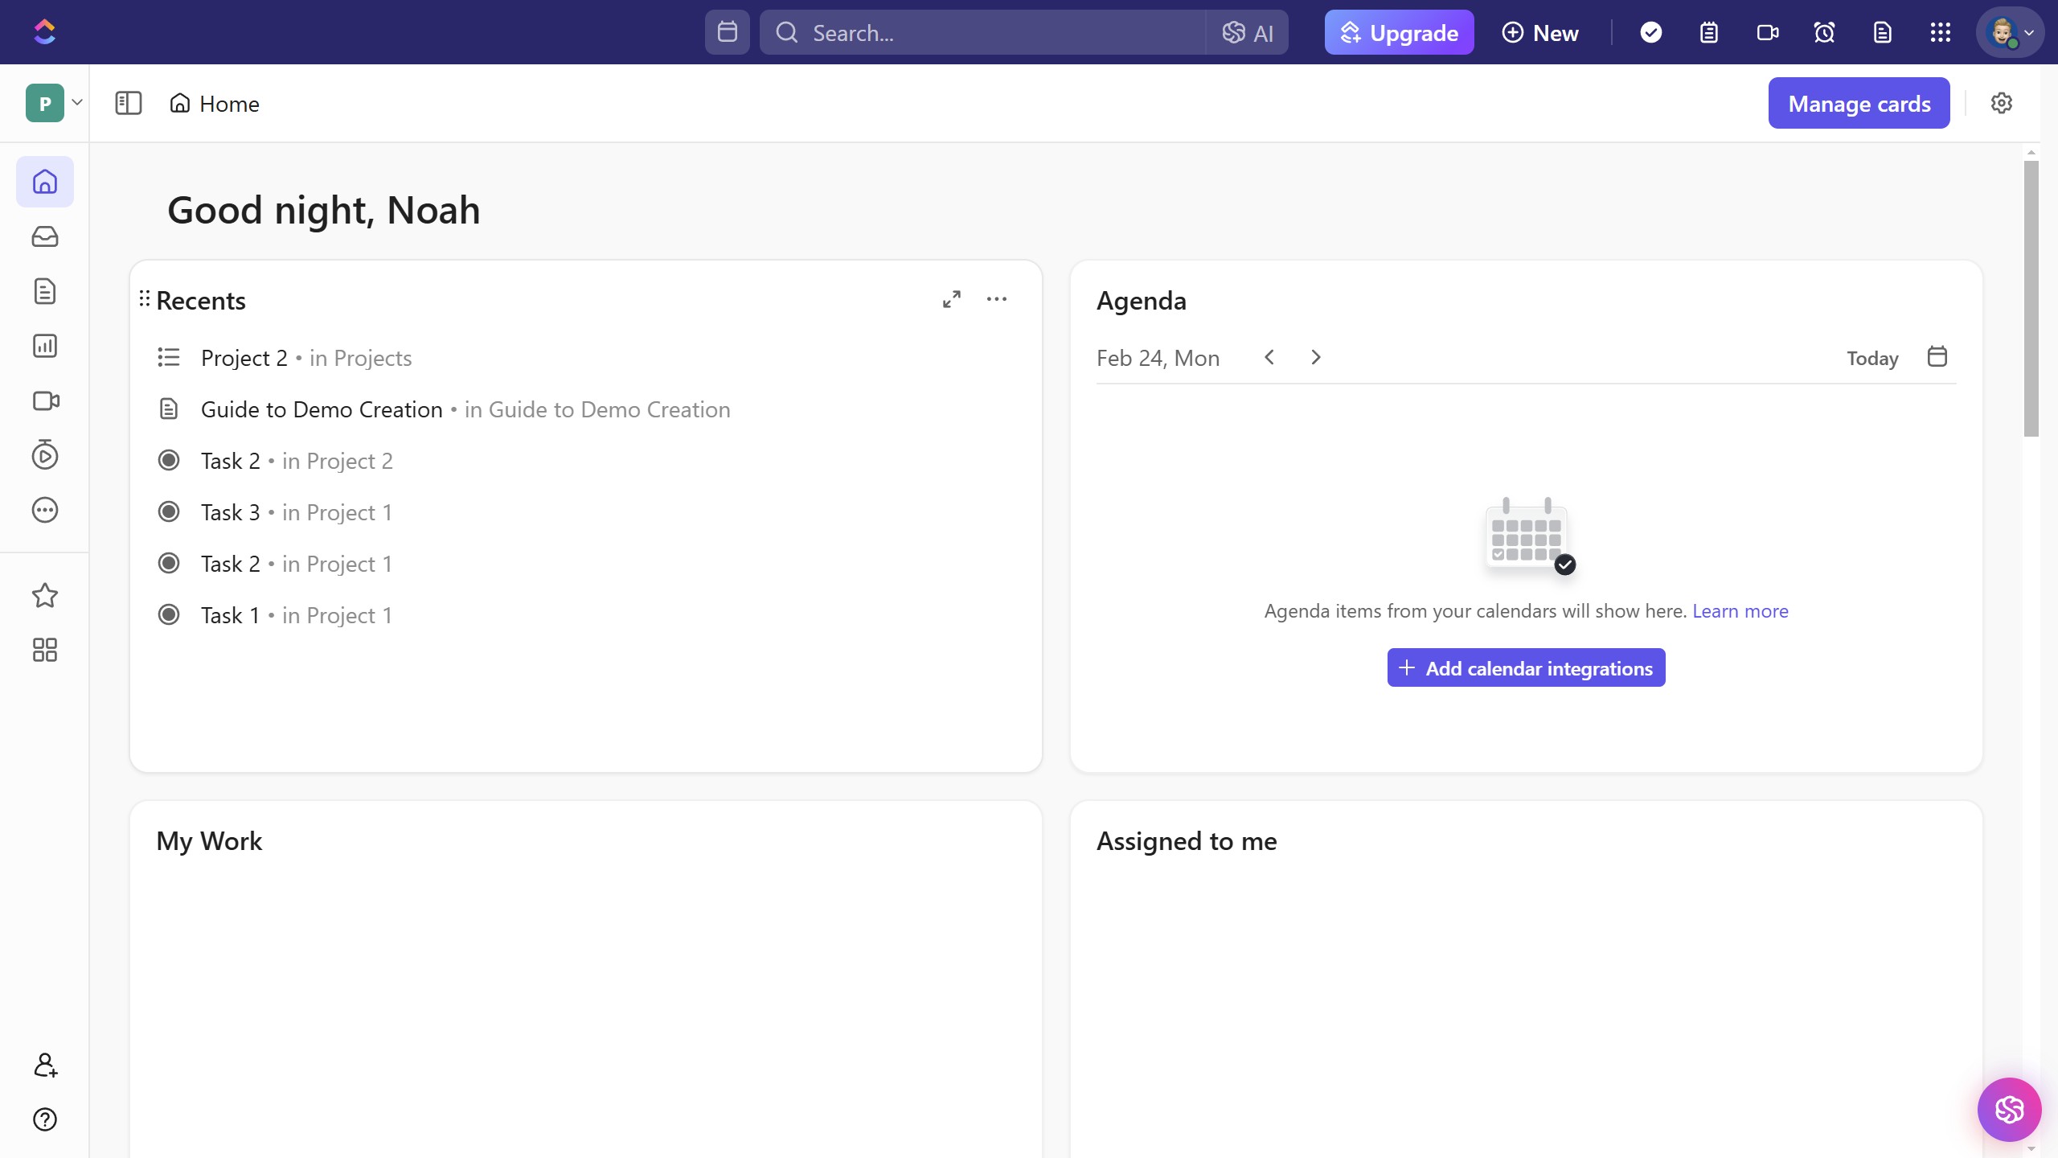Open the user avatar profile dropdown

[2009, 33]
